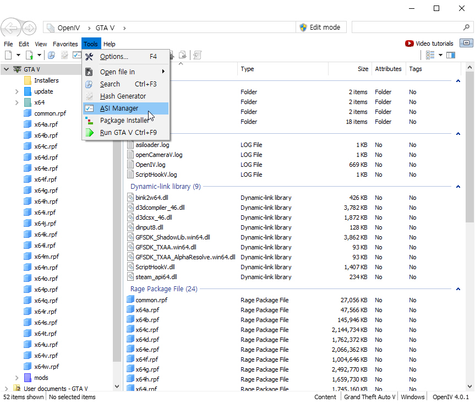Select ASI Manager from Tools menu
The height and width of the screenshot is (403, 475).
[125, 108]
